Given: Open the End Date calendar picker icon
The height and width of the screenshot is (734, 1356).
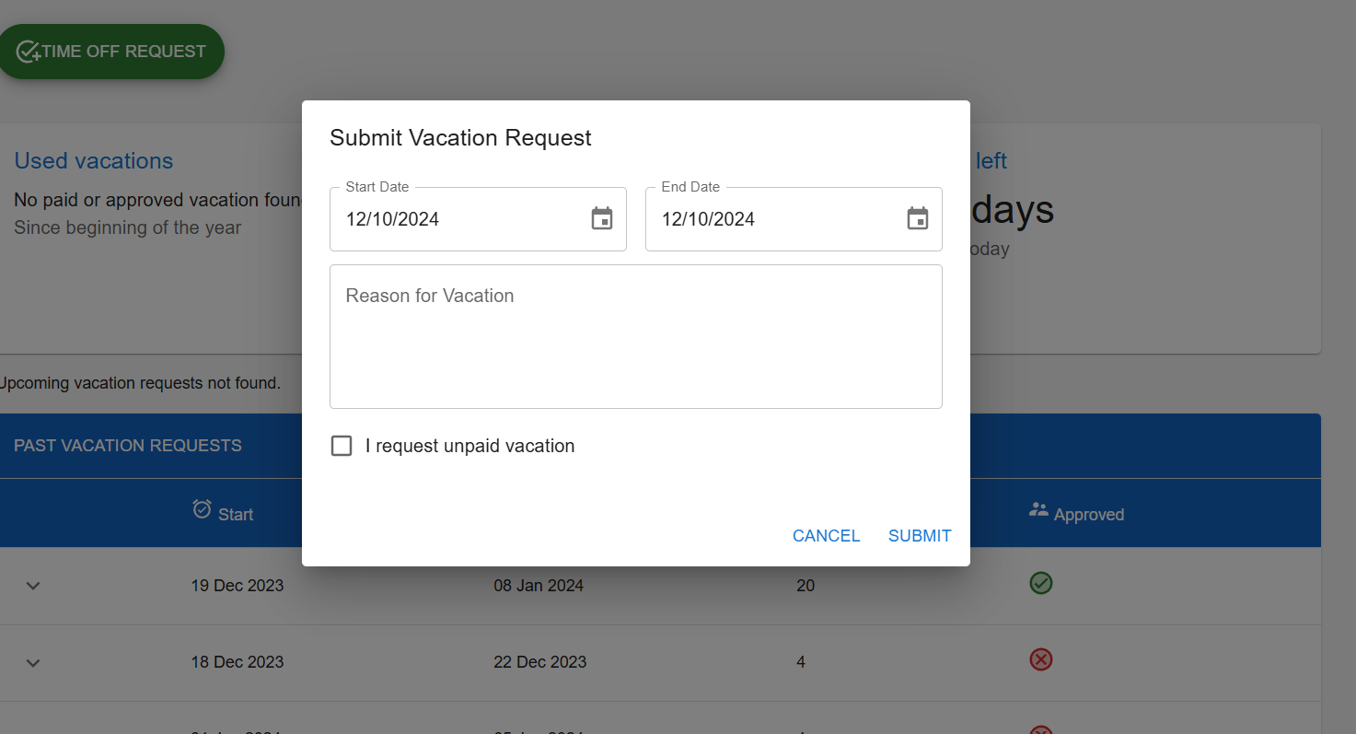Looking at the screenshot, I should (x=918, y=218).
